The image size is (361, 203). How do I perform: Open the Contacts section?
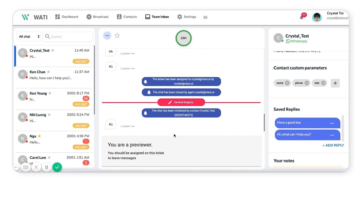[127, 17]
